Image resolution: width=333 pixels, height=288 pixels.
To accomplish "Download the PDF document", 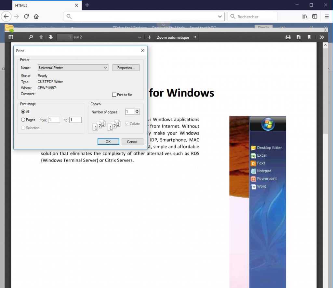I will point(299,37).
